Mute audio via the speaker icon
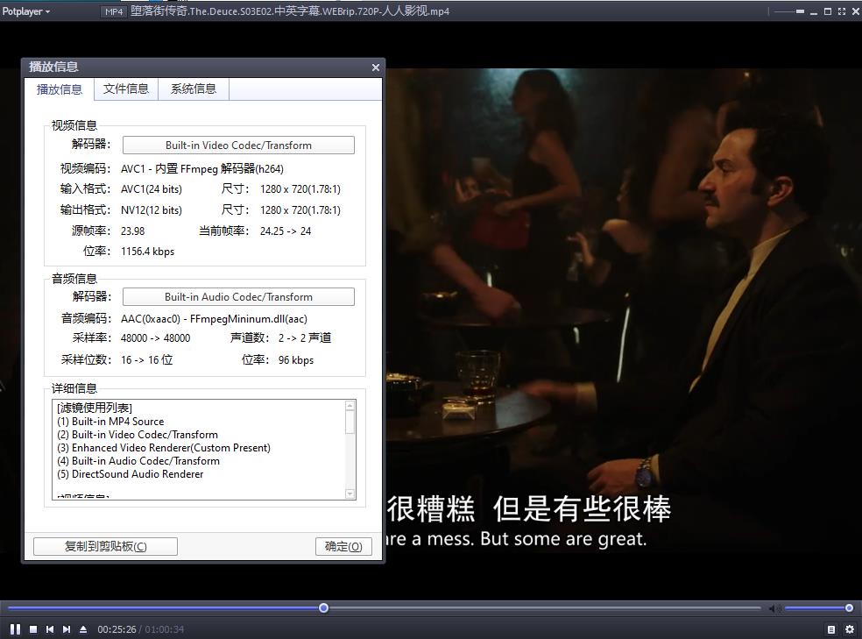 tap(774, 608)
